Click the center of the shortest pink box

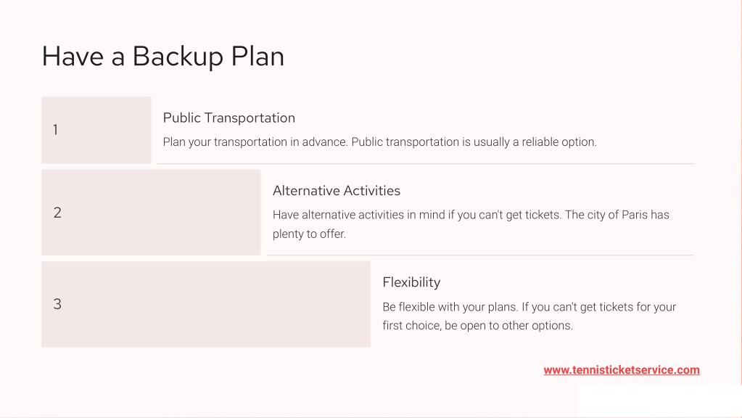(x=96, y=130)
